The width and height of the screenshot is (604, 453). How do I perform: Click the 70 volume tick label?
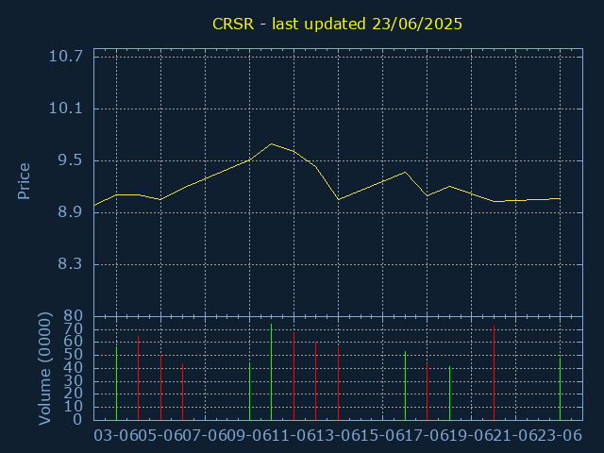[74, 329]
